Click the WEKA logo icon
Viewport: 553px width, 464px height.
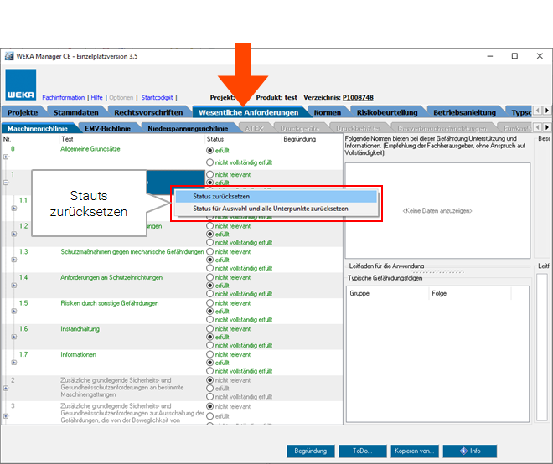pos(21,85)
